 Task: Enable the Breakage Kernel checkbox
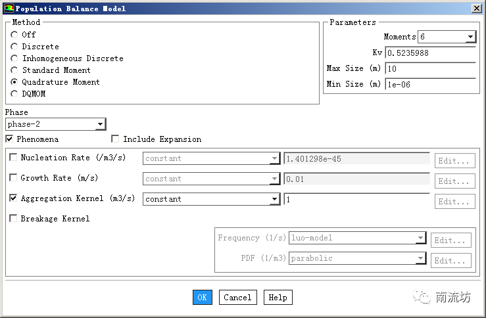tap(14, 219)
